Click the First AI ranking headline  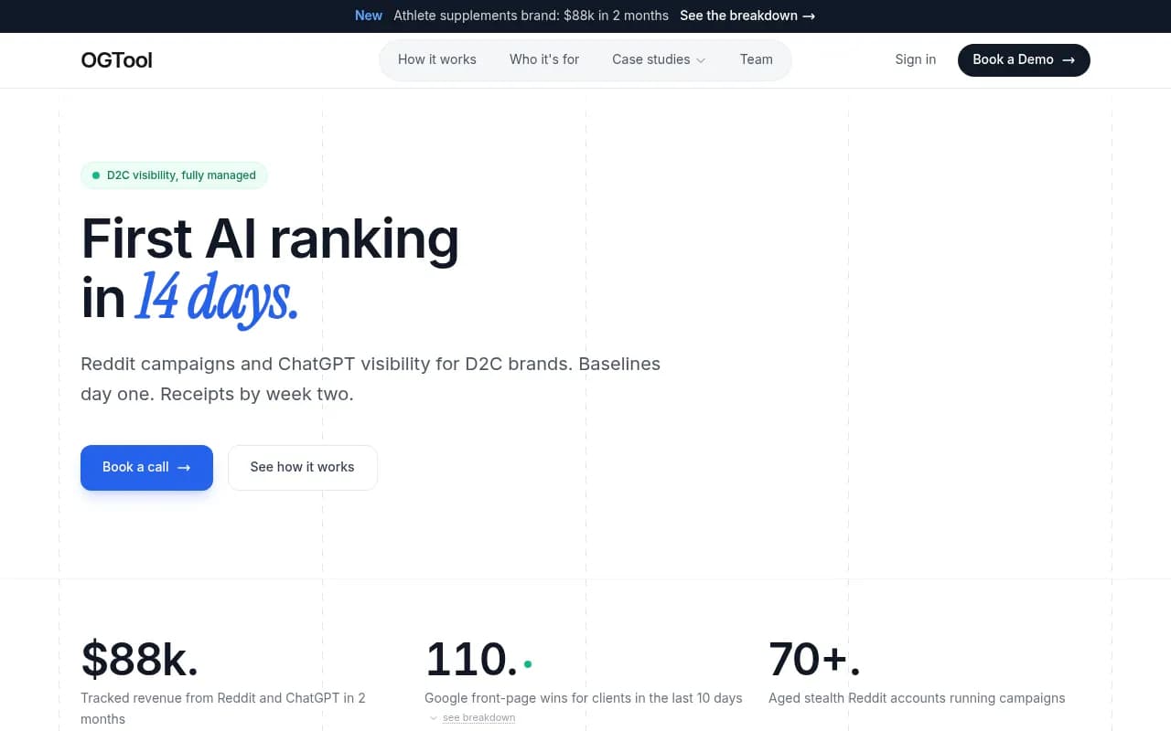point(270,238)
